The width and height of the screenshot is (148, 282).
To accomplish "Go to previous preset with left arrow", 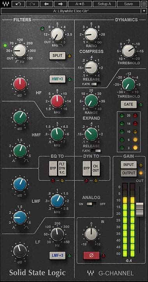I will tap(46, 4).
